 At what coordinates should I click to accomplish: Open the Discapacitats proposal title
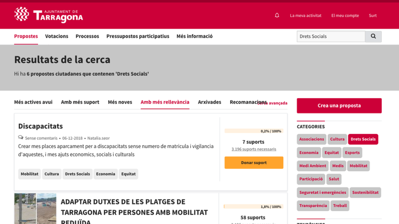click(41, 126)
